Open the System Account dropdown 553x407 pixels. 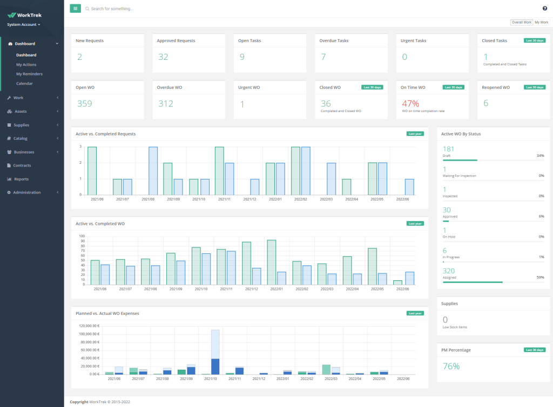[24, 24]
